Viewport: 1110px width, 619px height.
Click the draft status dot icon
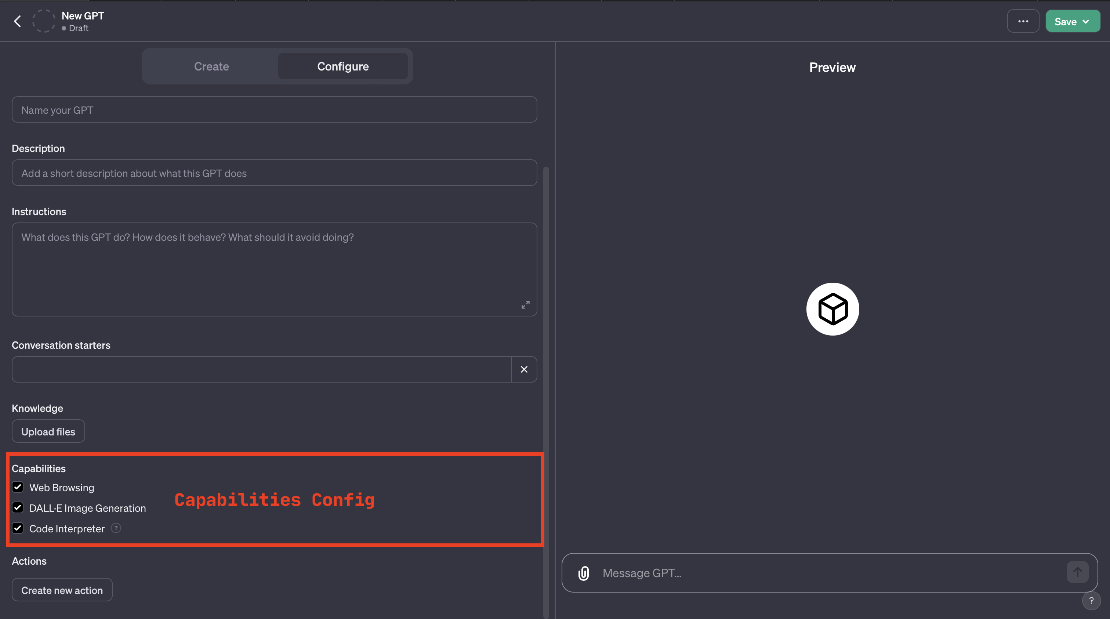62,28
